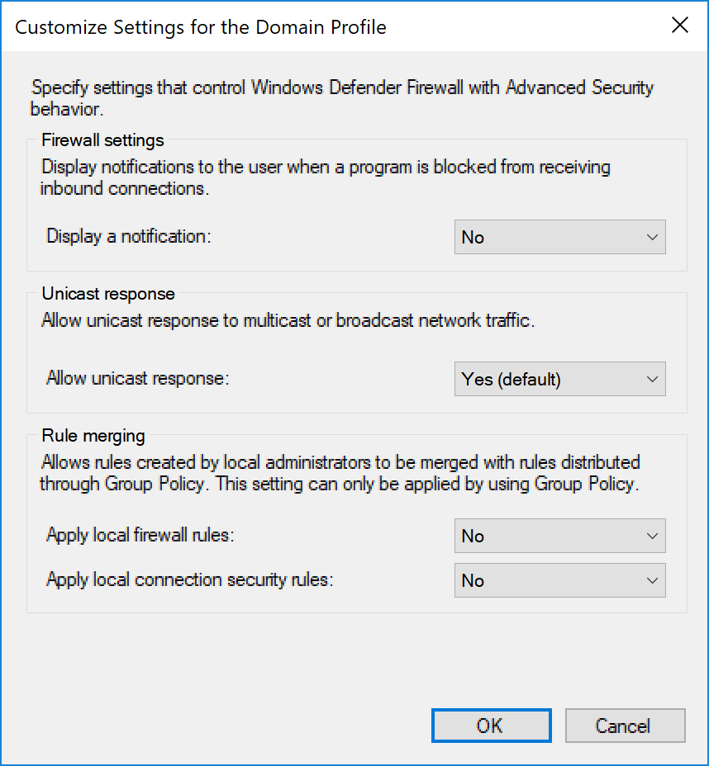Click the arrow beside Yes (default) value
Viewport: 709px width, 766px height.
[652, 379]
